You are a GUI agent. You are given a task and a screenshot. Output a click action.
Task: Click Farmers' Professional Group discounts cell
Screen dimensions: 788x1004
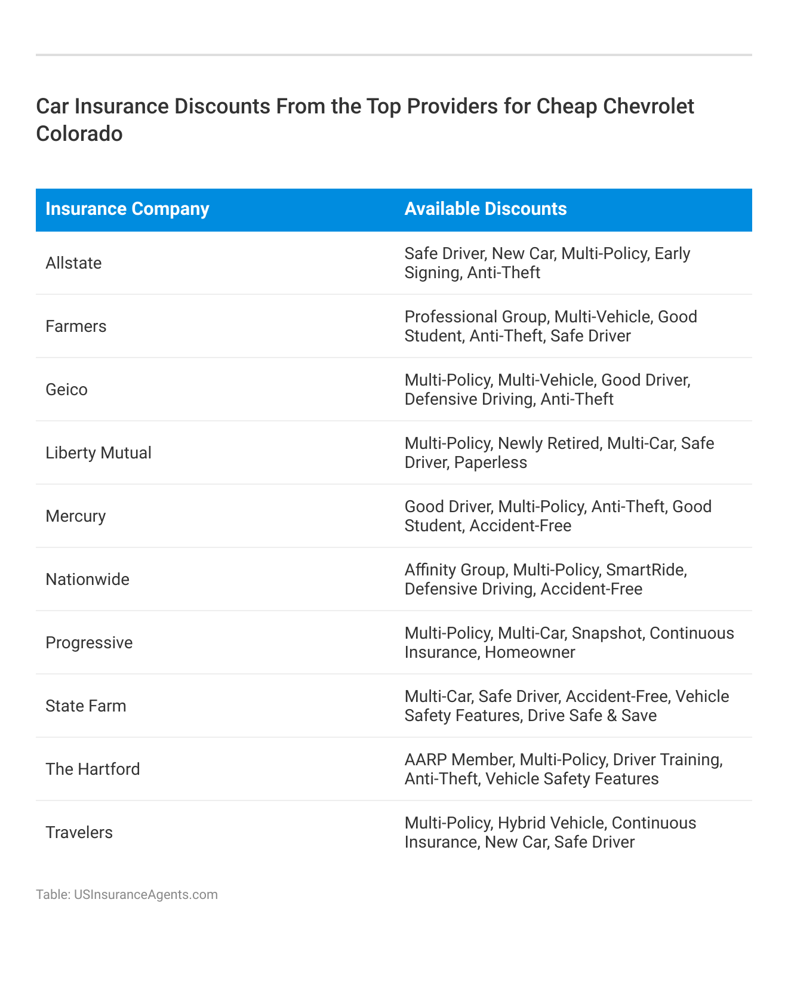click(x=550, y=327)
